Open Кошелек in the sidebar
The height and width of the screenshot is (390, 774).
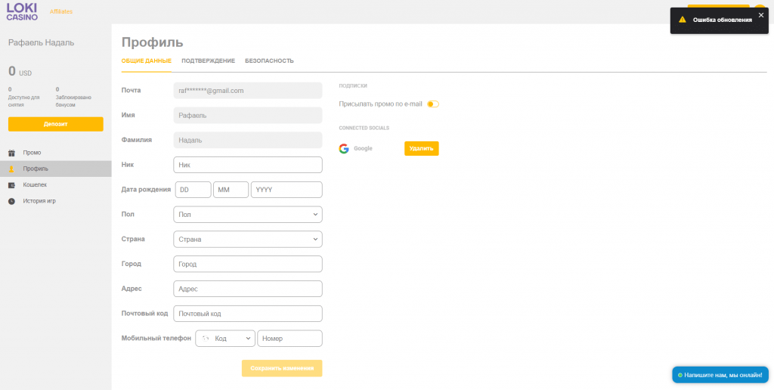[56, 185]
